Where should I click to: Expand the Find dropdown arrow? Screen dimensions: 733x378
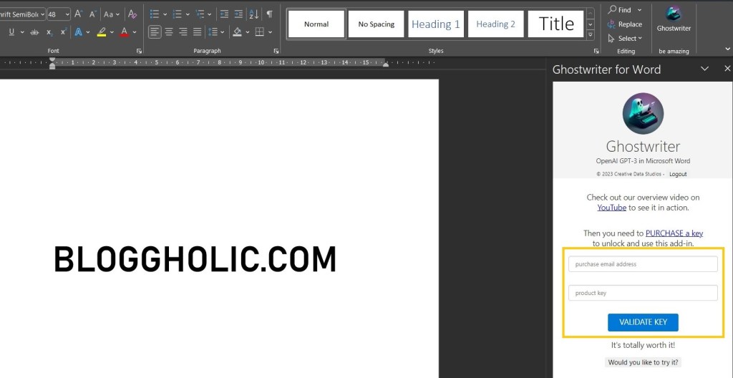point(639,10)
